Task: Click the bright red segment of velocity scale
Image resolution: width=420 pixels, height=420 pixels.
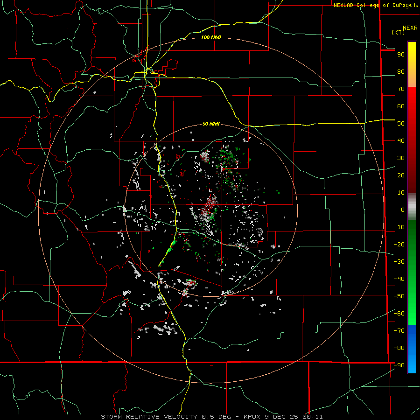Action: click(x=412, y=99)
